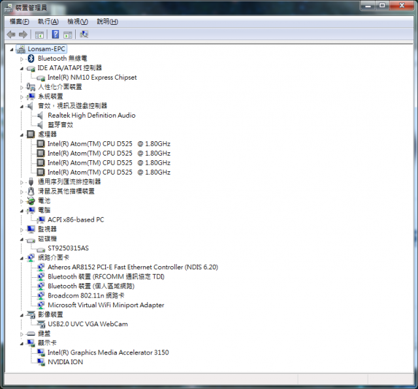Select the first Intel Atom CPU D525 entry

[109, 144]
